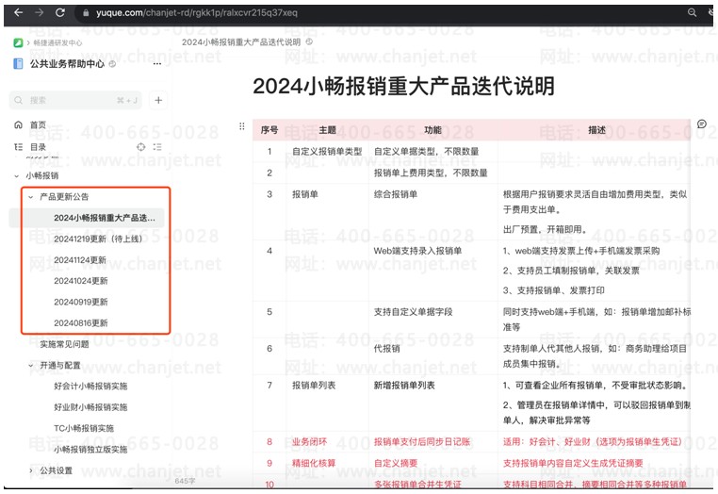Image resolution: width=718 pixels, height=494 pixels.
Task: Click the browser zoom magnifier icon in address bar
Action: (x=693, y=12)
